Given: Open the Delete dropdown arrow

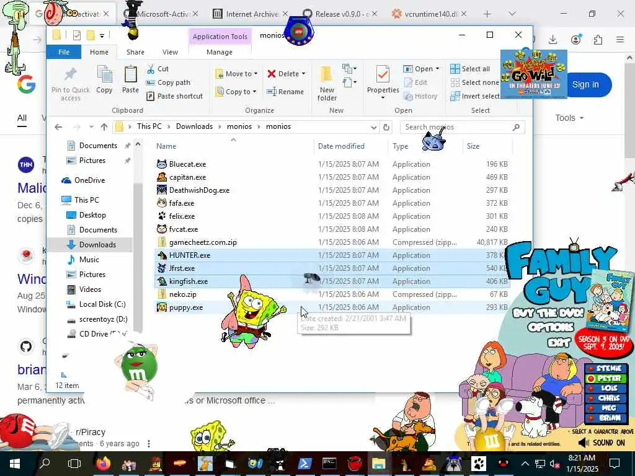Looking at the screenshot, I should 303,74.
